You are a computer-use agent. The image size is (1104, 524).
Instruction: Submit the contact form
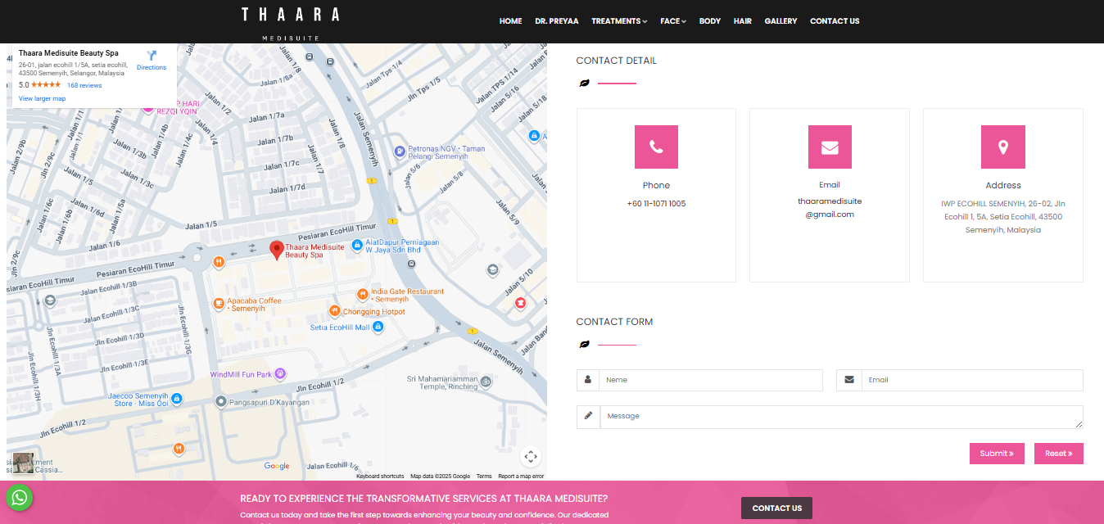(x=997, y=453)
